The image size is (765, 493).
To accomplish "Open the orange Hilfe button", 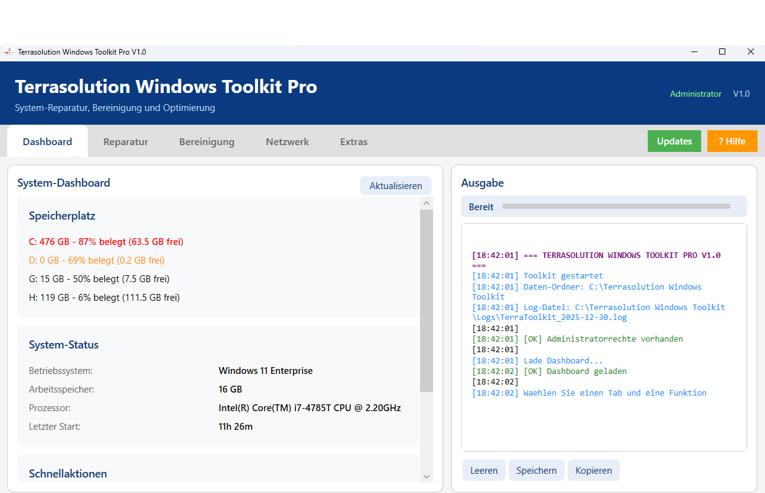I will [731, 141].
